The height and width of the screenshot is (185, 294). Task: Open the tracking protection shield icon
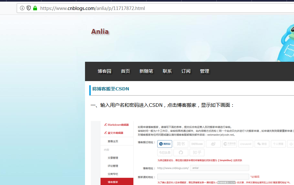[29, 8]
